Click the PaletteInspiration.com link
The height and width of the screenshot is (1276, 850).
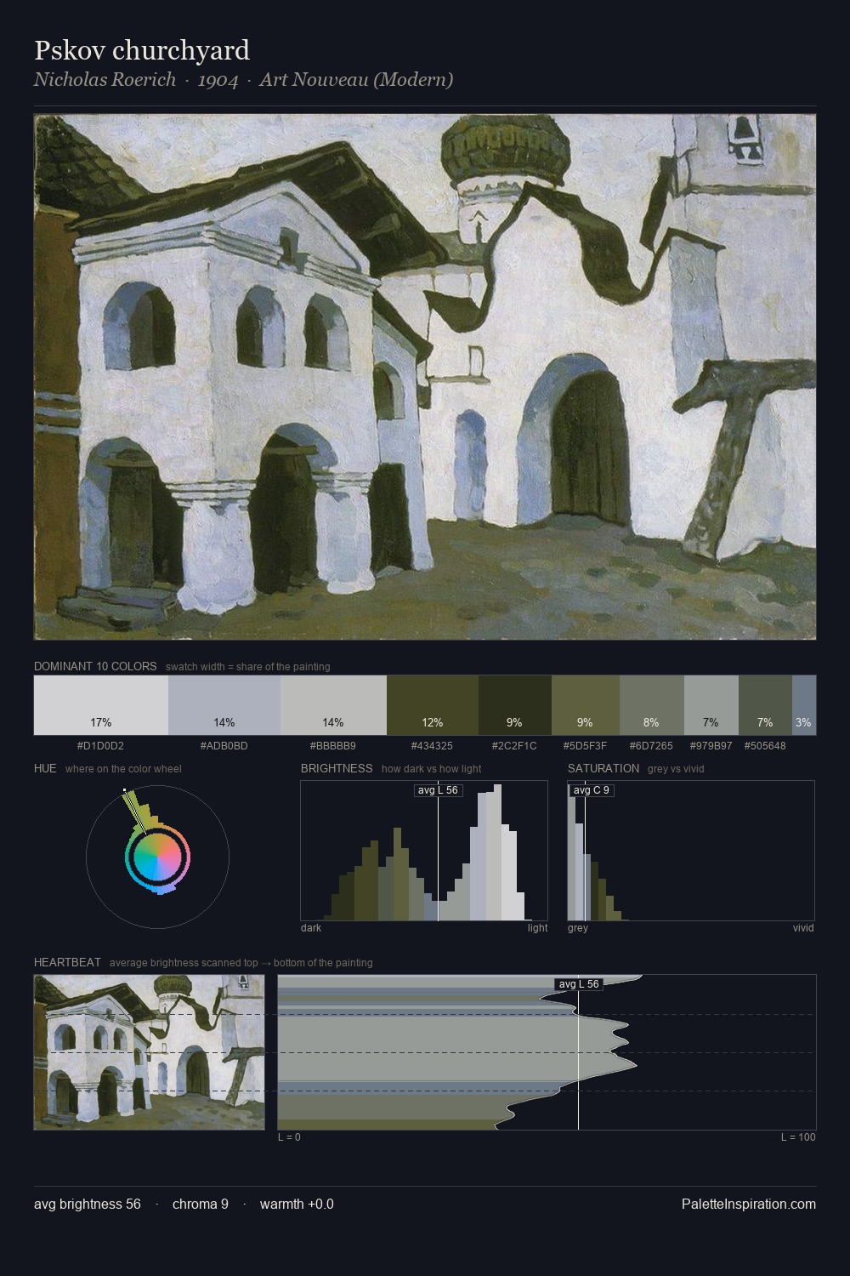tap(749, 1204)
